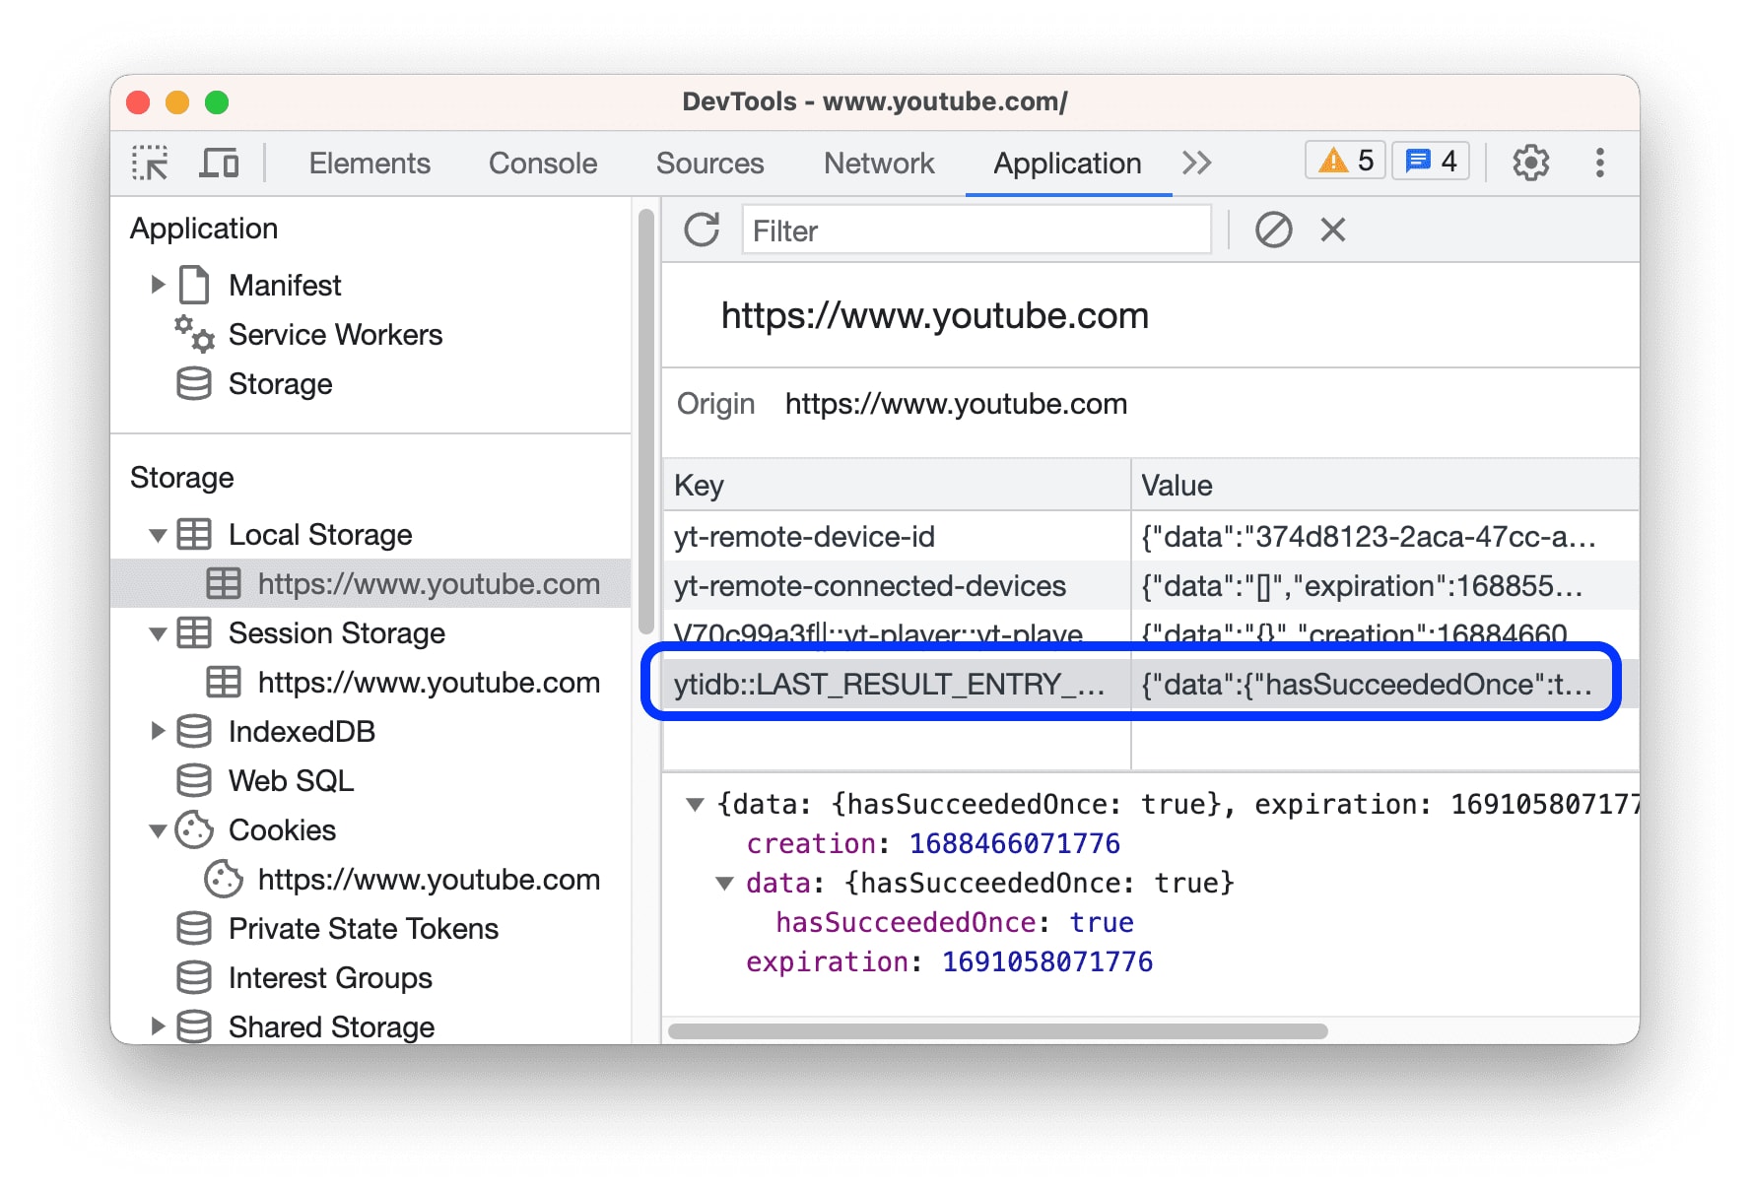The image size is (1750, 1190).
Task: Click the clear all storage icon
Action: click(x=1273, y=231)
